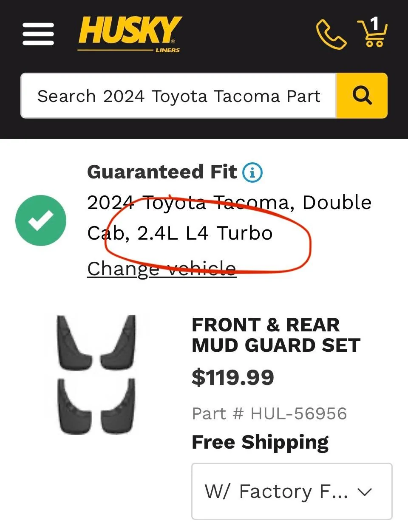Click the yellow search magnifier button

(362, 96)
